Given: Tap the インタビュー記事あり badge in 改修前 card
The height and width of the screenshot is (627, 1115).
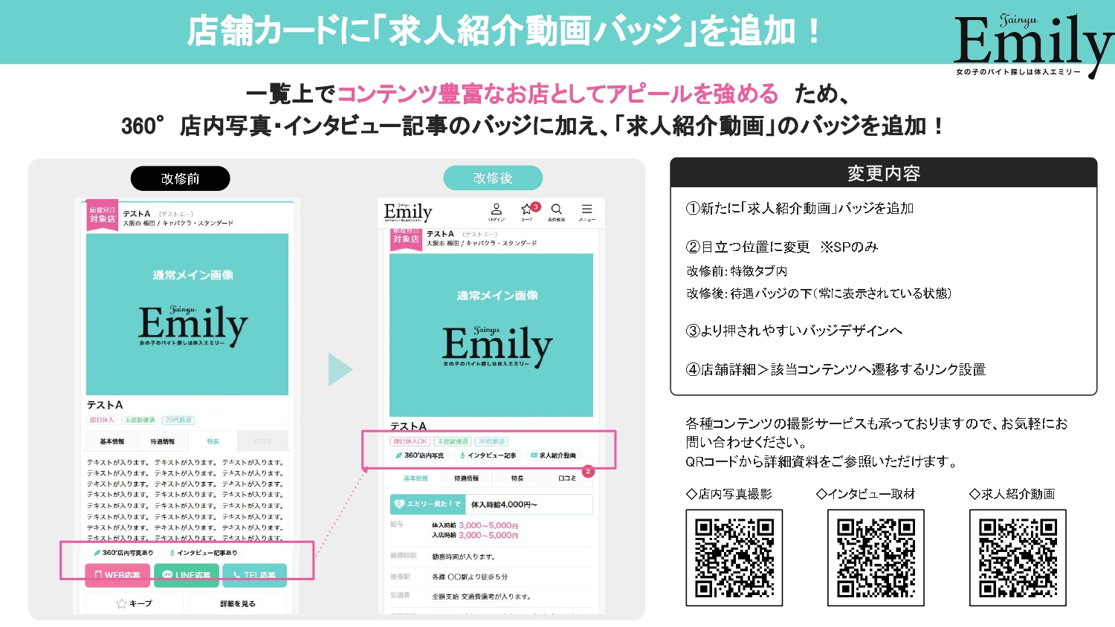Looking at the screenshot, I should [x=203, y=553].
